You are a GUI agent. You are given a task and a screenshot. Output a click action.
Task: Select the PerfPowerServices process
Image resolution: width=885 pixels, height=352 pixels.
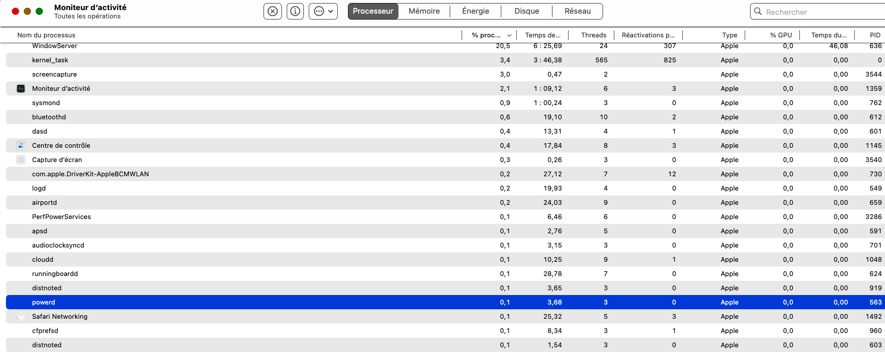coord(445,217)
